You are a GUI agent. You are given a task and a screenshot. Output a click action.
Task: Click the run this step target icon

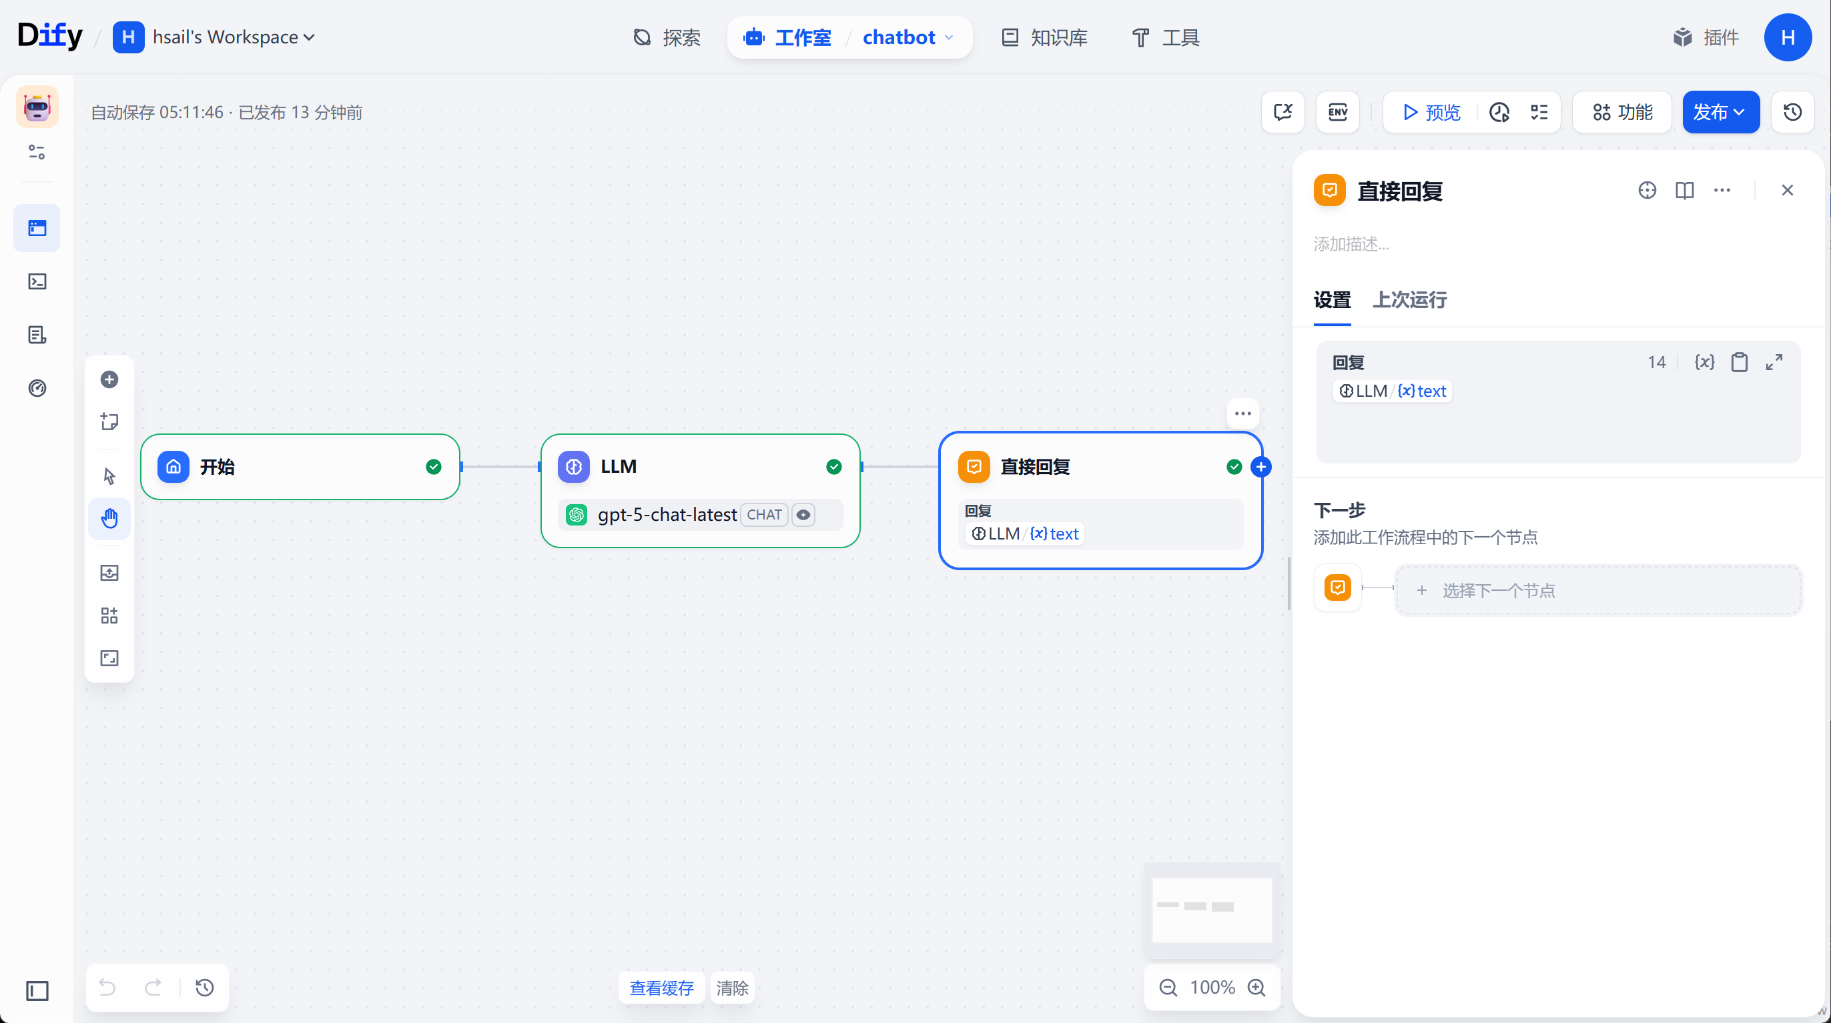click(x=1647, y=190)
